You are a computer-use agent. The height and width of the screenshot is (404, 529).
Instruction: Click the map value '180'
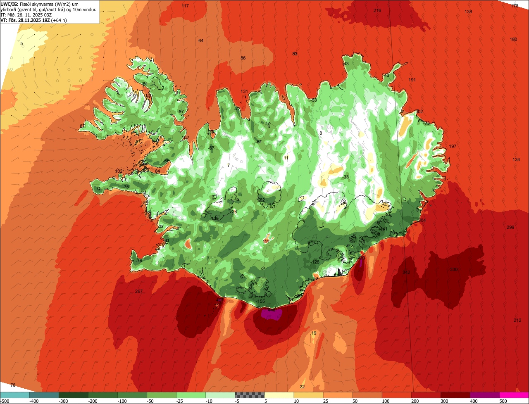pos(513,39)
